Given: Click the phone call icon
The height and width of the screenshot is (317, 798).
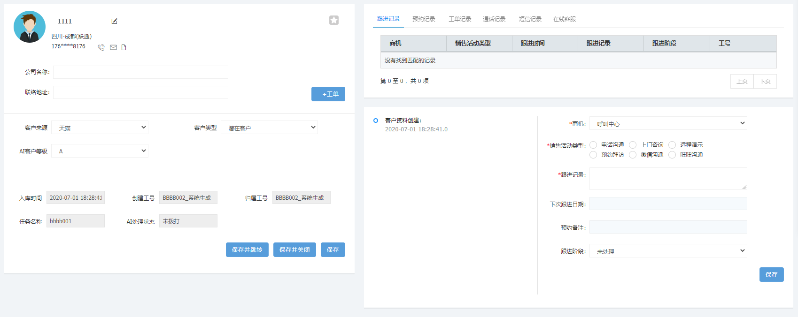Looking at the screenshot, I should click(x=101, y=47).
